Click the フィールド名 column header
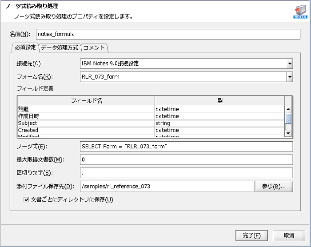 pyautogui.click(x=86, y=101)
